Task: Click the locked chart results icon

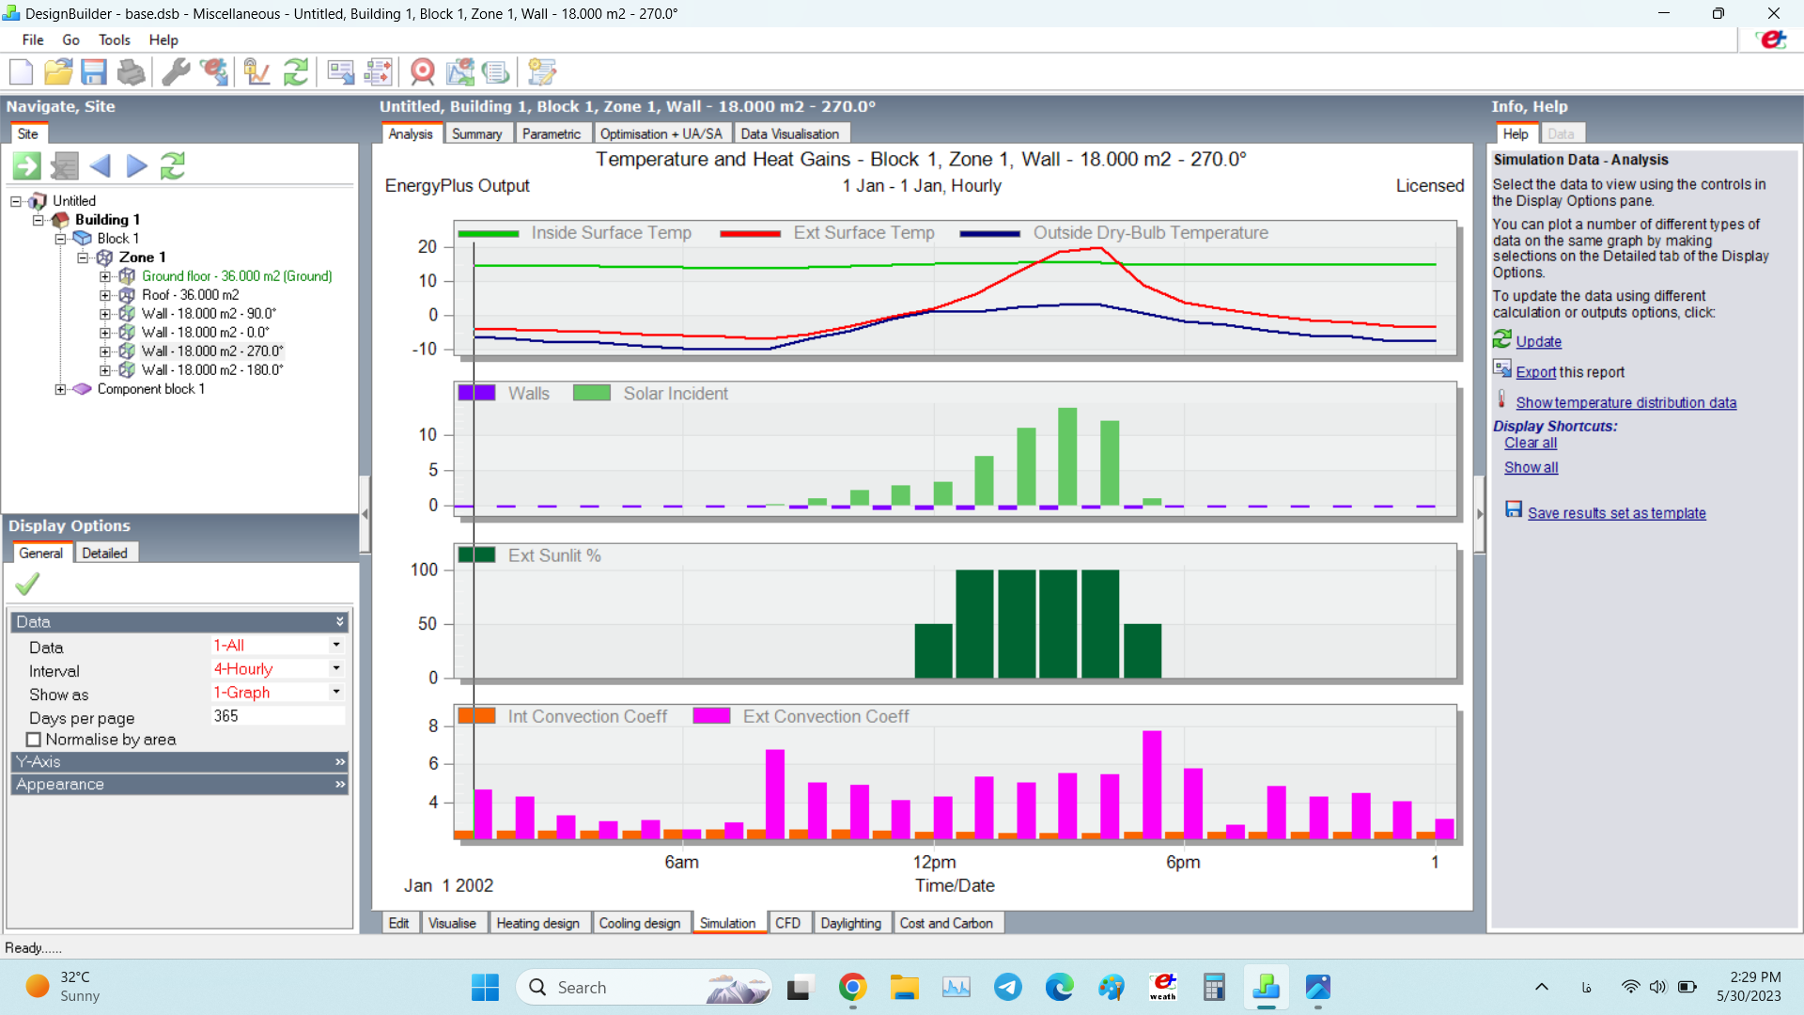Action: pyautogui.click(x=257, y=72)
